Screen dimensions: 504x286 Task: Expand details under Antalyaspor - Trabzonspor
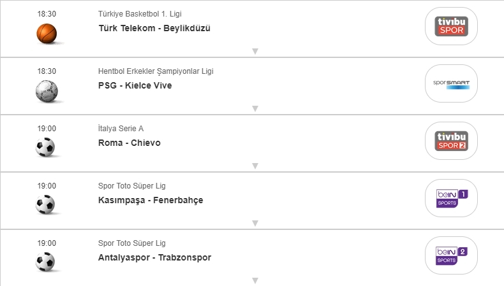point(255,280)
